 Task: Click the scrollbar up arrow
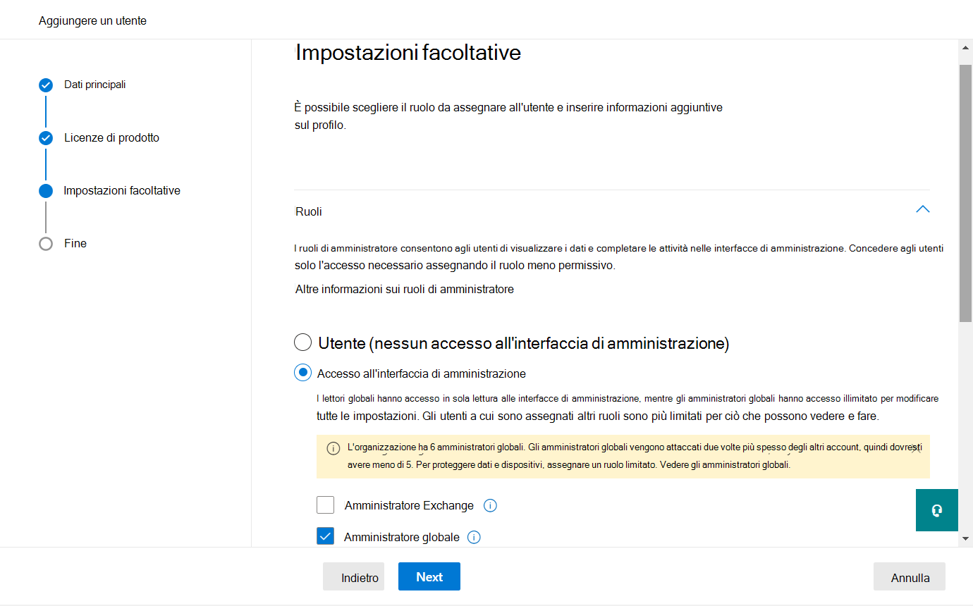(965, 47)
